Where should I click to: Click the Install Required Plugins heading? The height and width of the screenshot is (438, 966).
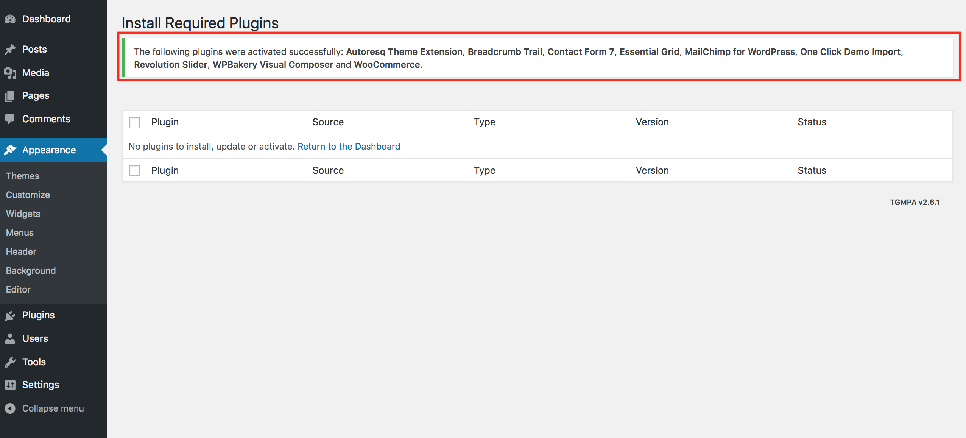[200, 23]
